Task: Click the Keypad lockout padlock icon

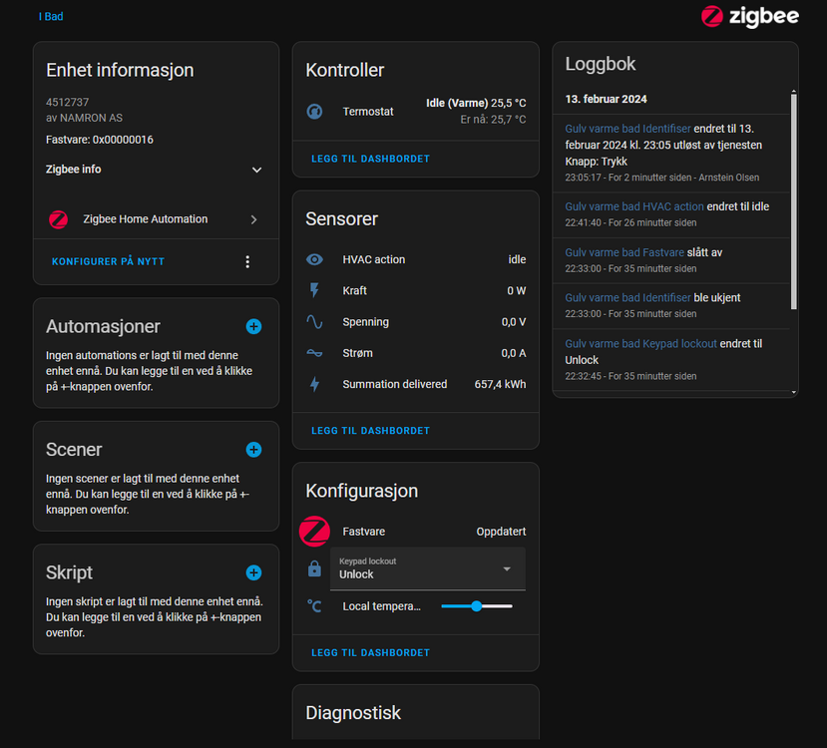Action: point(314,568)
